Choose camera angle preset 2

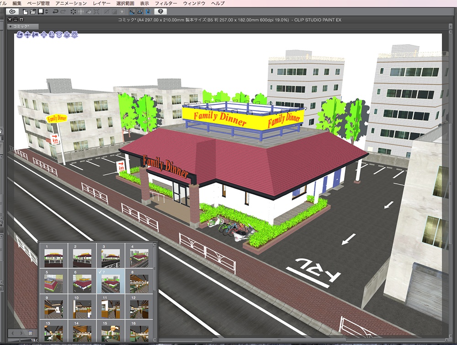82,256
